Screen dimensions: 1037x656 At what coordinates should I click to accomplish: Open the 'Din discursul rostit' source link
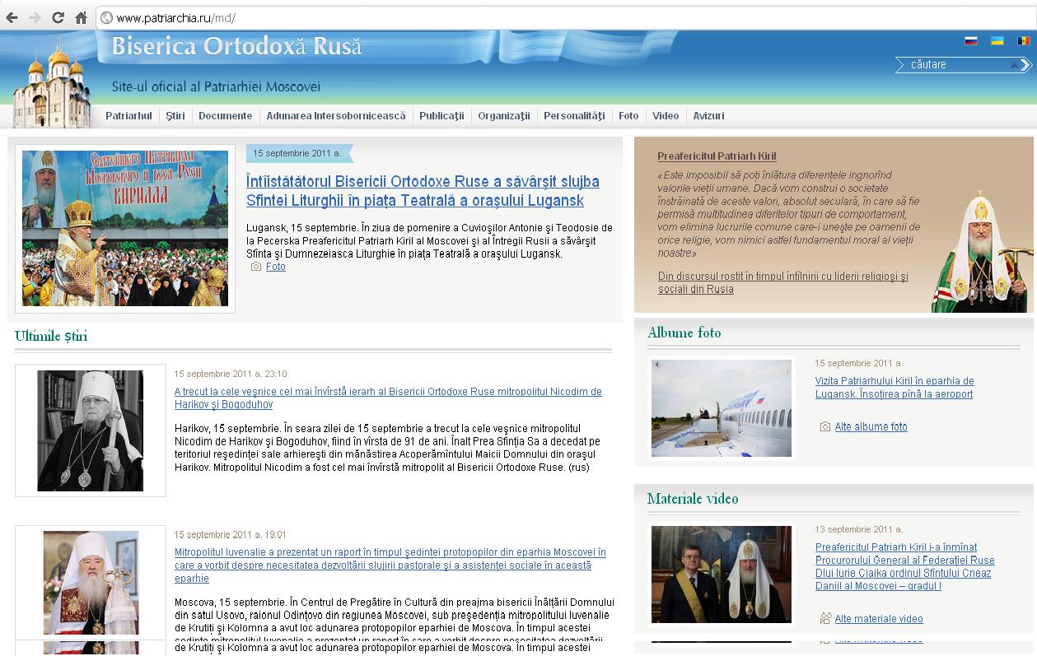(x=783, y=283)
